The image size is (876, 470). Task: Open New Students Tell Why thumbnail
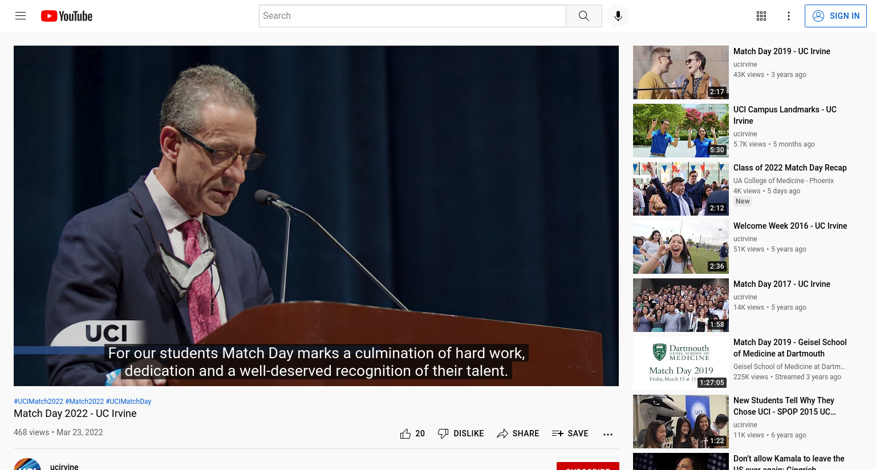[x=681, y=422]
